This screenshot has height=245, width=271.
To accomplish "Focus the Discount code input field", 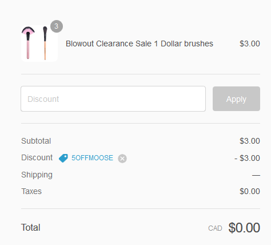I will pyautogui.click(x=113, y=98).
